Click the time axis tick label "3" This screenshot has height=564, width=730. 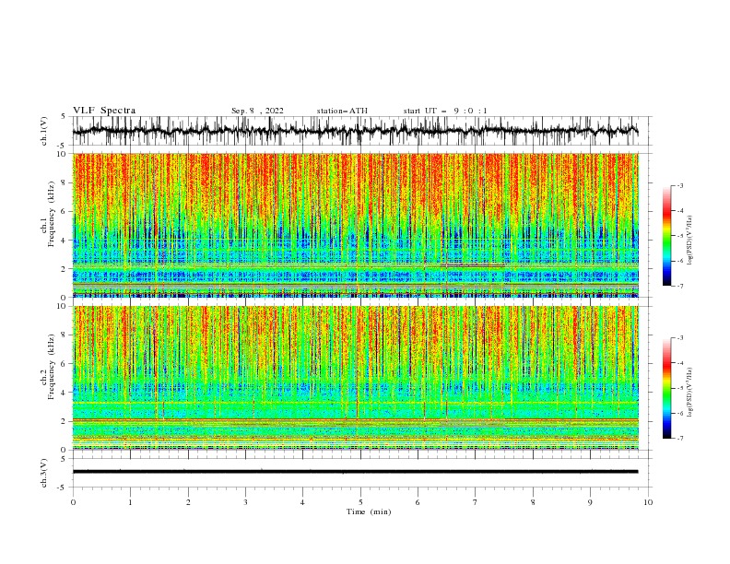click(245, 502)
